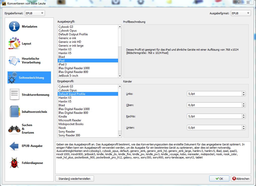Open the Layout paint bucket icon
Viewport: 256px width, 186px height.
point(14,43)
